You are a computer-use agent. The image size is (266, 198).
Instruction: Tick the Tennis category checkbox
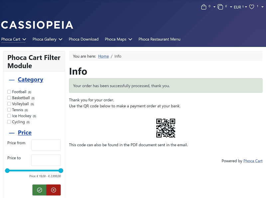pyautogui.click(x=9, y=110)
